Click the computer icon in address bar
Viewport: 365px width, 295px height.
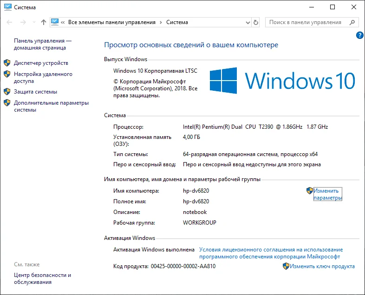point(55,22)
